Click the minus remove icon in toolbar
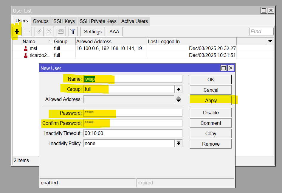Screen dimensions: 282x193 [27, 32]
